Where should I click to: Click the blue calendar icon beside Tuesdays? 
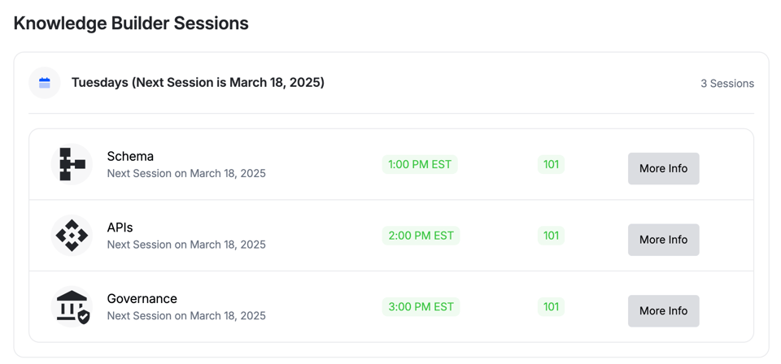[45, 83]
